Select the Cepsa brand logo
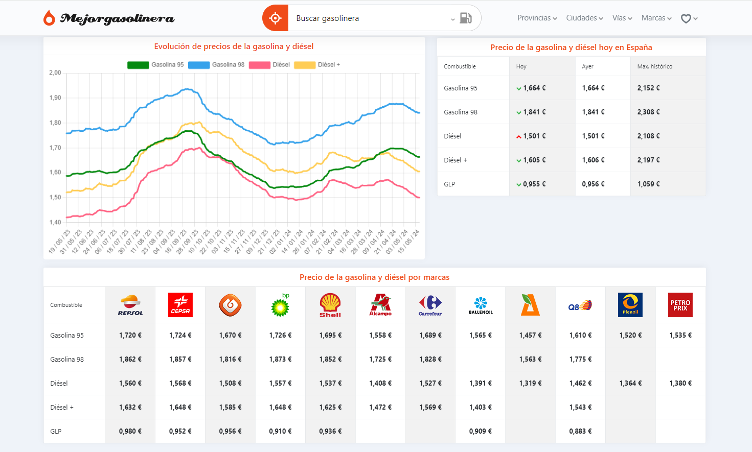752x452 pixels. point(180,305)
